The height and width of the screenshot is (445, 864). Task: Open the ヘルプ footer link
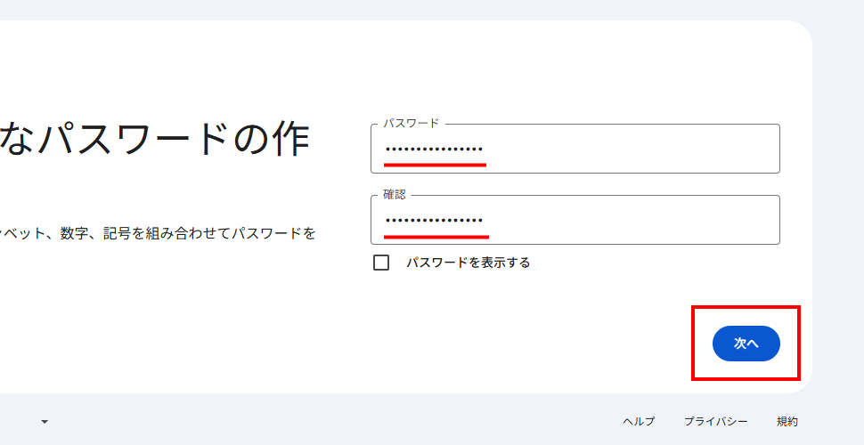(638, 421)
